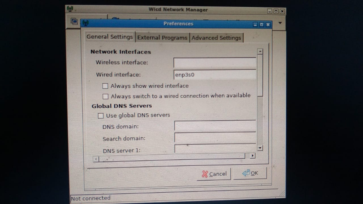The height and width of the screenshot is (204, 363).
Task: Enable Always show wired interface checkbox
Action: [105, 86]
